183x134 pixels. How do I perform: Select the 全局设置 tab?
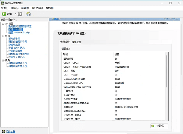tap(65, 42)
